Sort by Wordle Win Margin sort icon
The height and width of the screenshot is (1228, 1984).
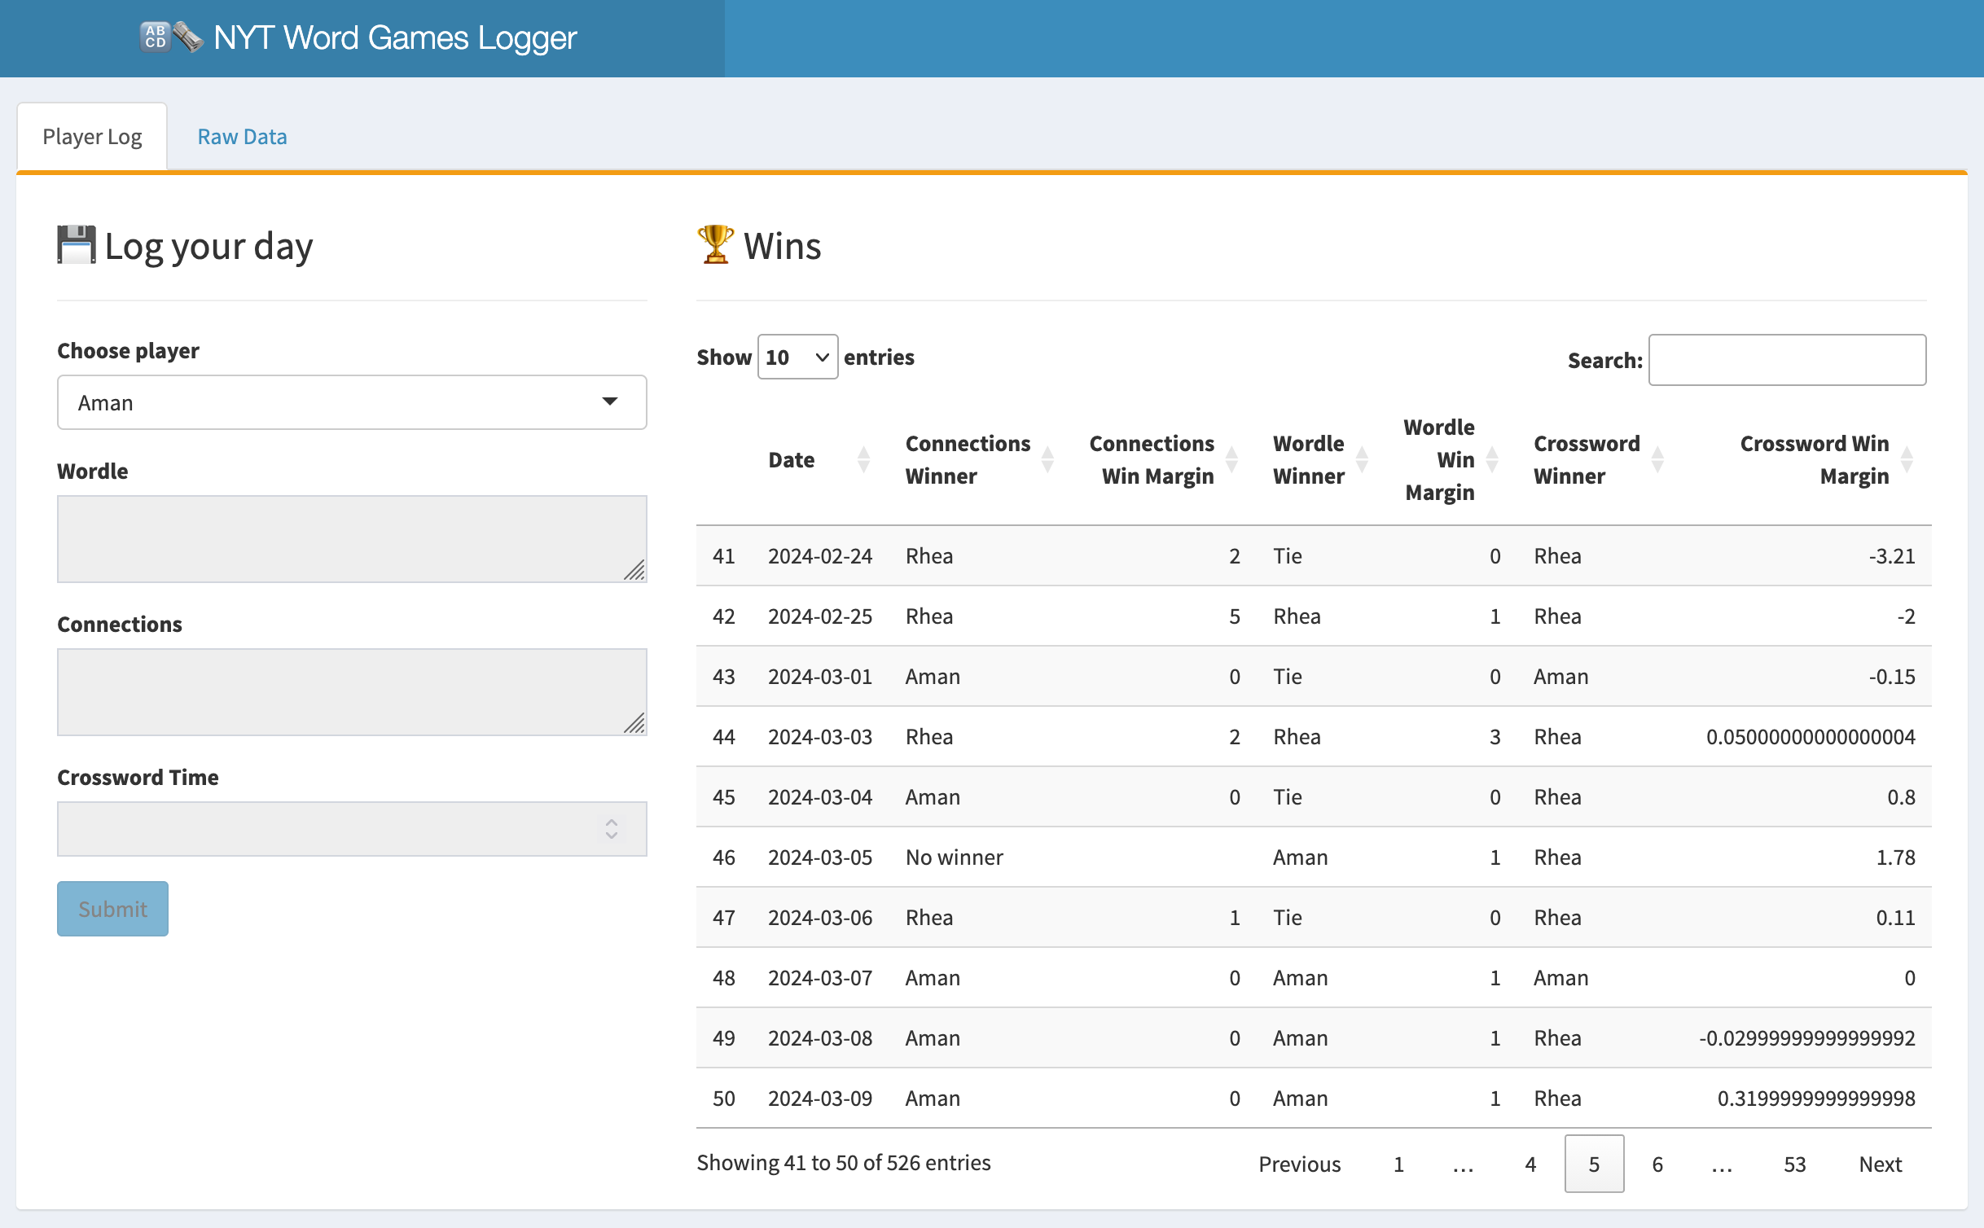[1492, 459]
